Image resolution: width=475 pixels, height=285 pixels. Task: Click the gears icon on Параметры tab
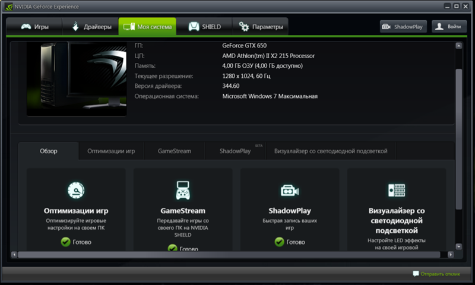(x=244, y=27)
